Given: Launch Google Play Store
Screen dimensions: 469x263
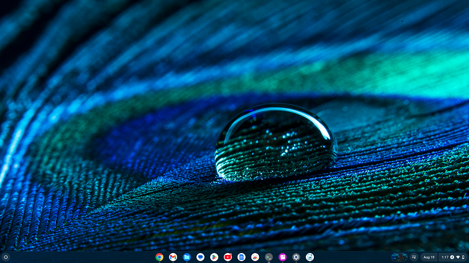Looking at the screenshot, I should [214, 257].
